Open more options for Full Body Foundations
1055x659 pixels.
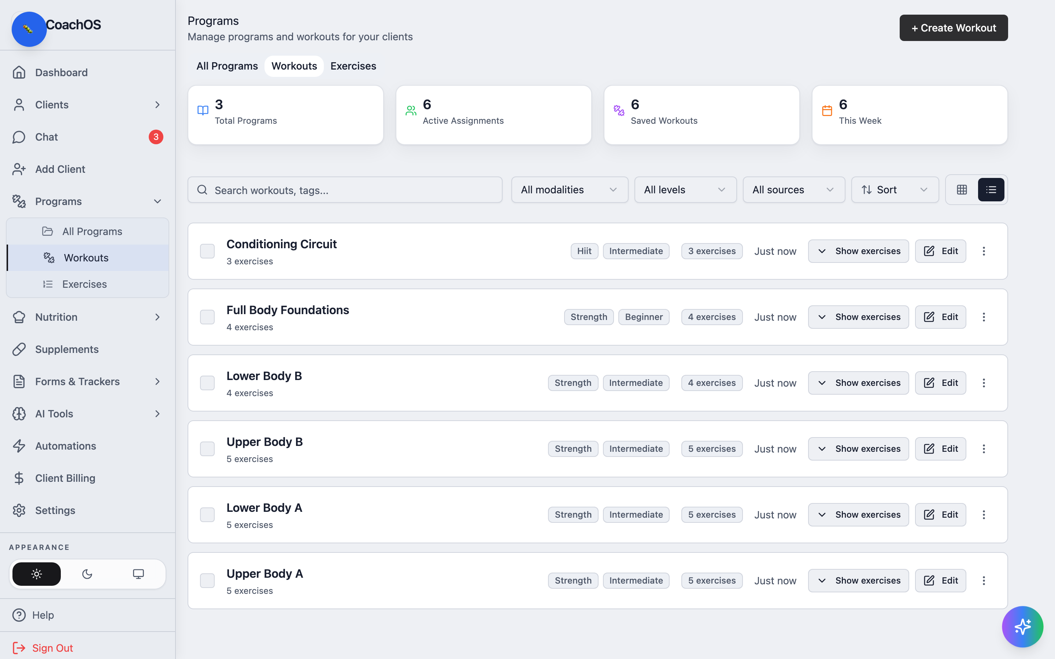(x=984, y=317)
